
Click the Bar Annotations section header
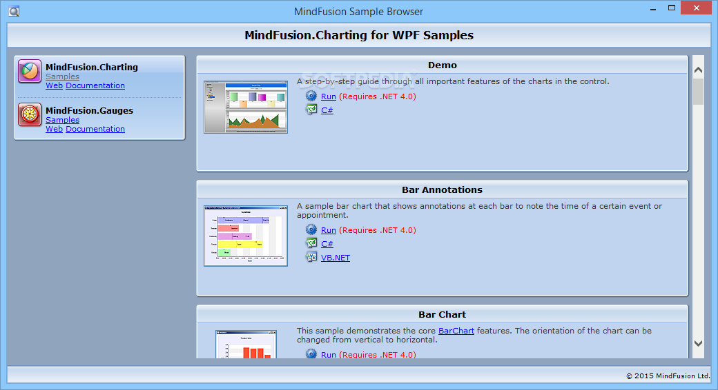pyautogui.click(x=443, y=189)
